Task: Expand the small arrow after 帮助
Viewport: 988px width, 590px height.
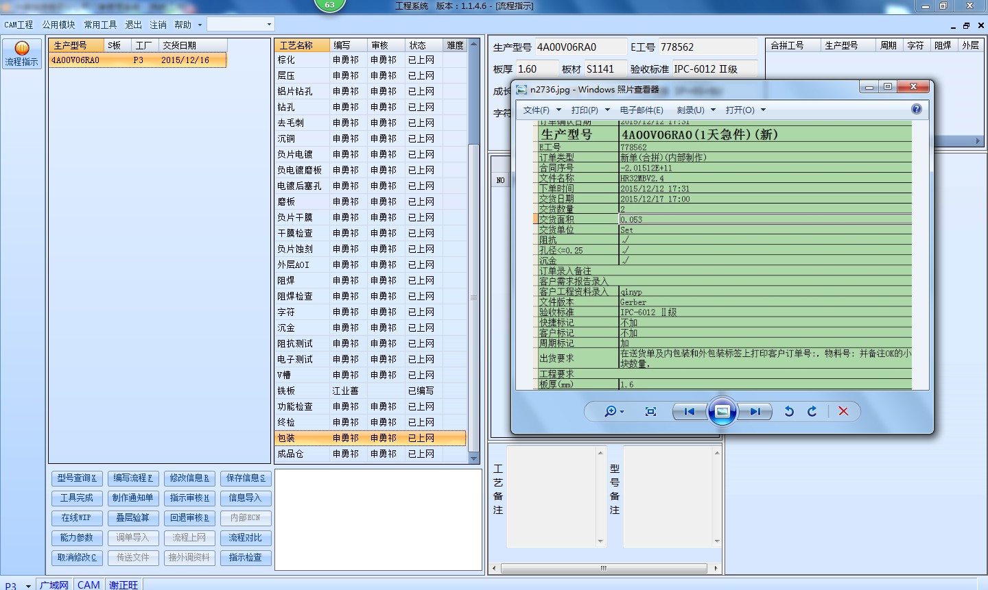Action: tap(200, 25)
